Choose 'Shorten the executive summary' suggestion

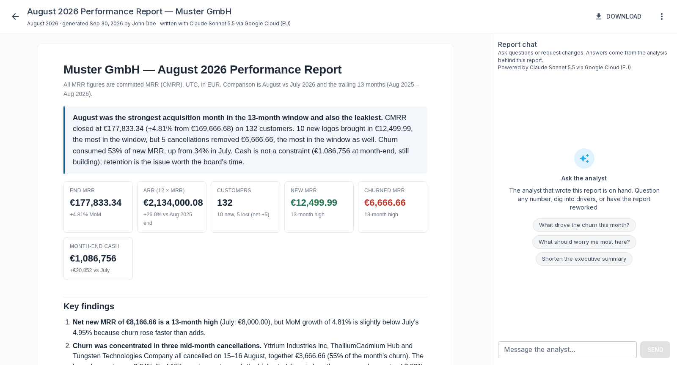(x=584, y=259)
